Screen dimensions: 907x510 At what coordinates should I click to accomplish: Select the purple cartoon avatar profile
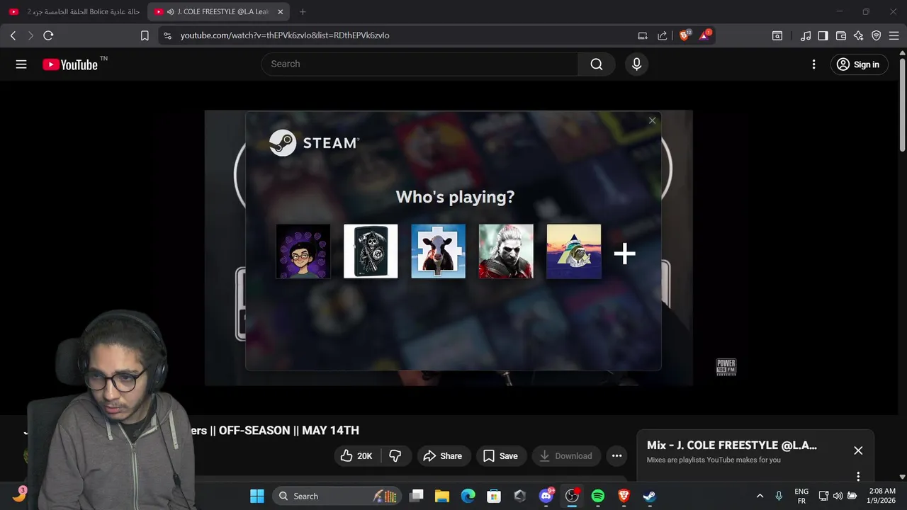303,251
